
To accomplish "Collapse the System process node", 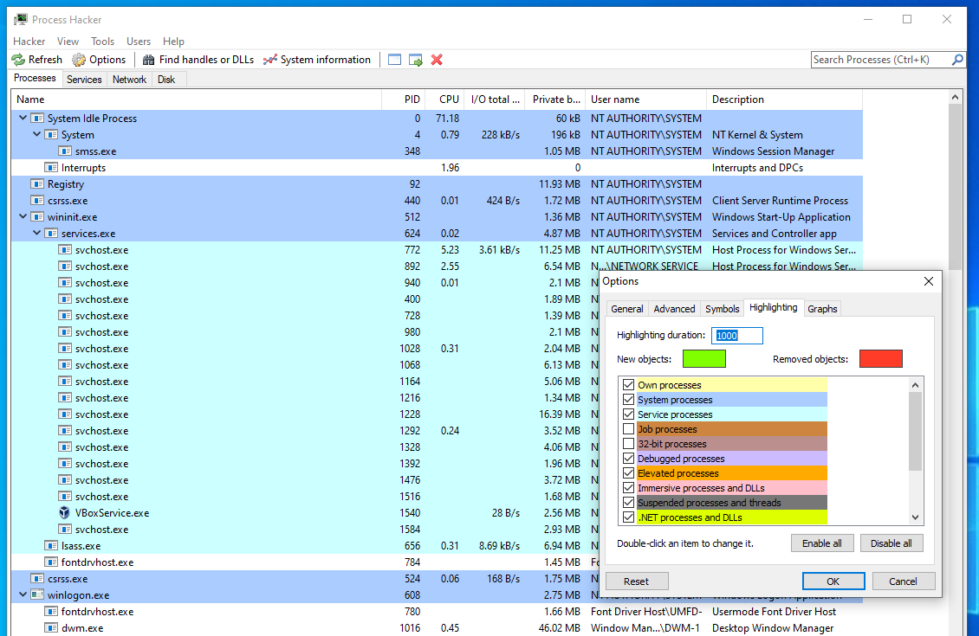I will click(37, 134).
